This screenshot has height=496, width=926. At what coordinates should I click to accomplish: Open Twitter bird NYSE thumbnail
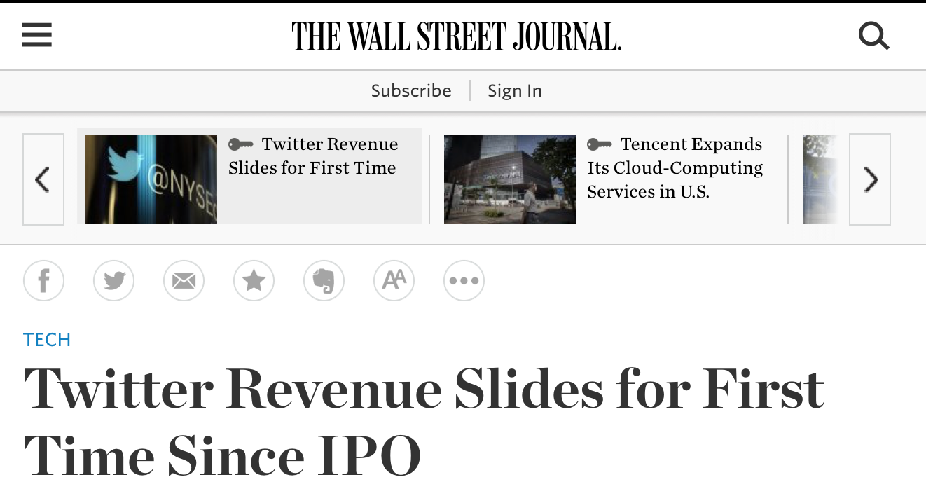(x=151, y=179)
